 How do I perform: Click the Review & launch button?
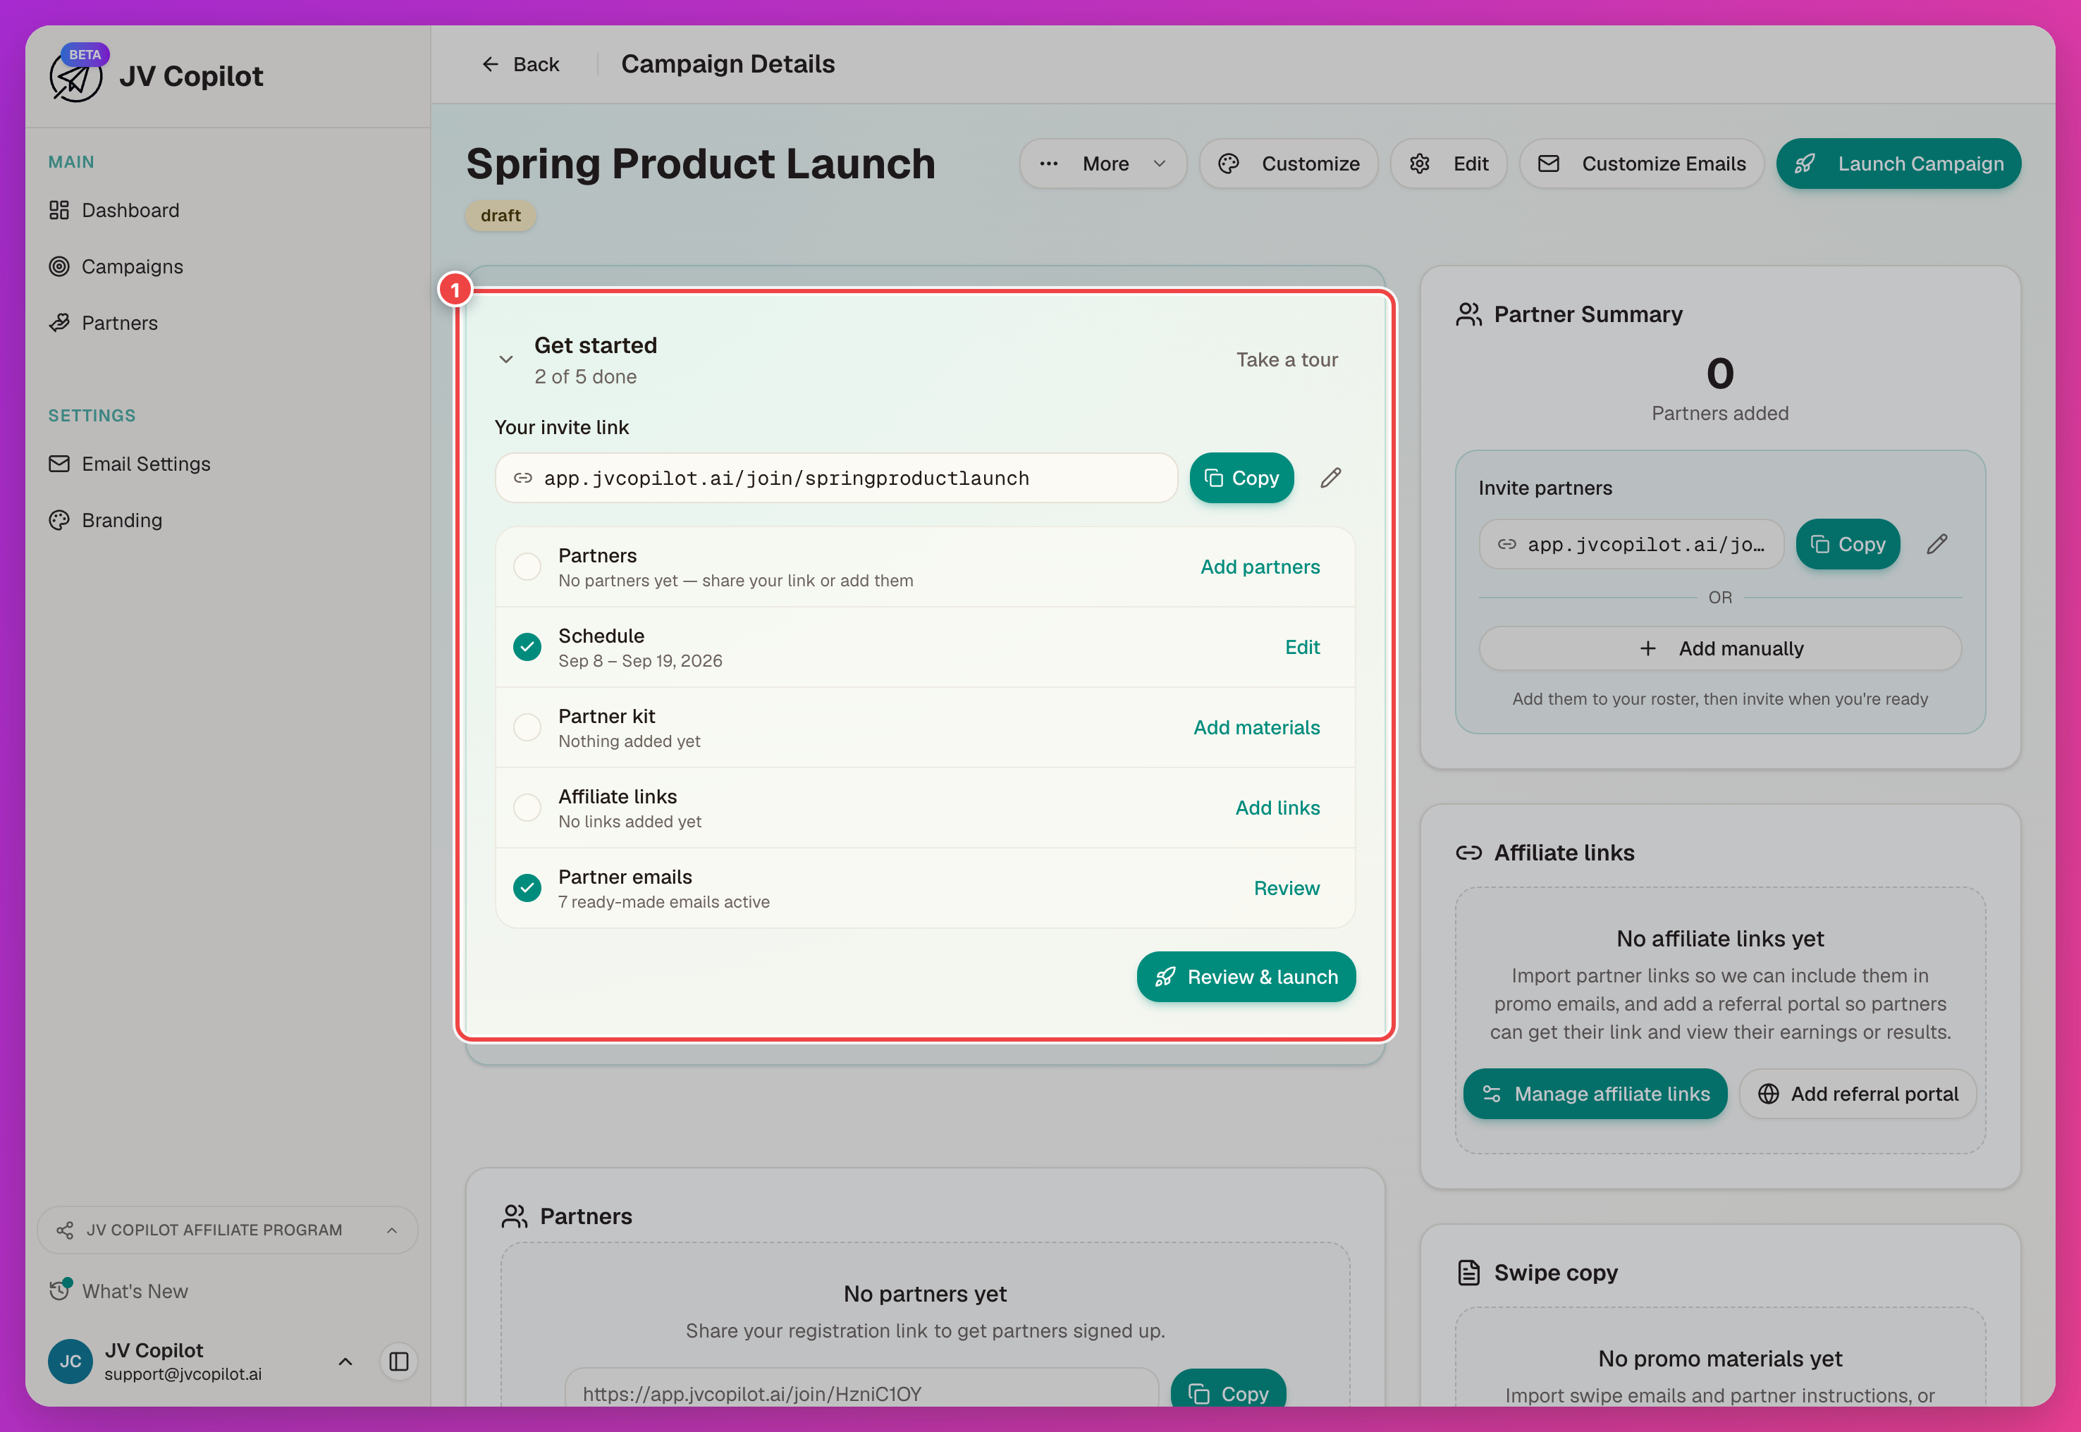[x=1246, y=977]
